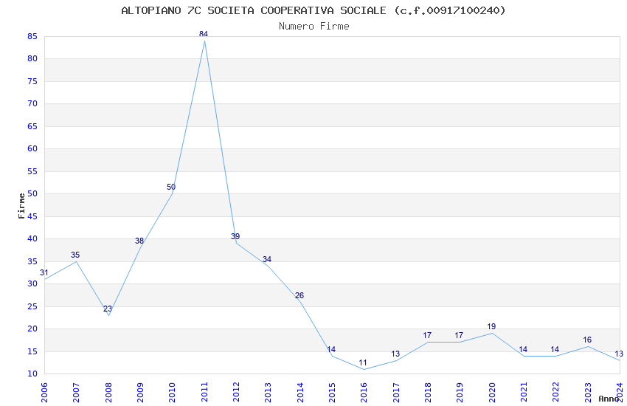
Task: Click the x-axis year label 2011
Action: pyautogui.click(x=204, y=393)
